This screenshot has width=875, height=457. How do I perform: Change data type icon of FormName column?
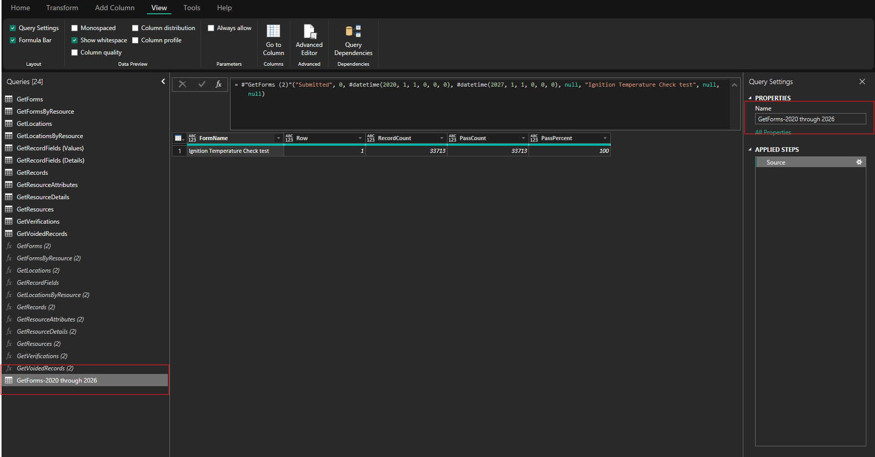(x=192, y=138)
